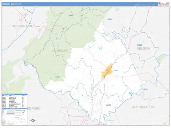Click ZIP code label 24521
The image size is (171, 128).
pos(116,70)
